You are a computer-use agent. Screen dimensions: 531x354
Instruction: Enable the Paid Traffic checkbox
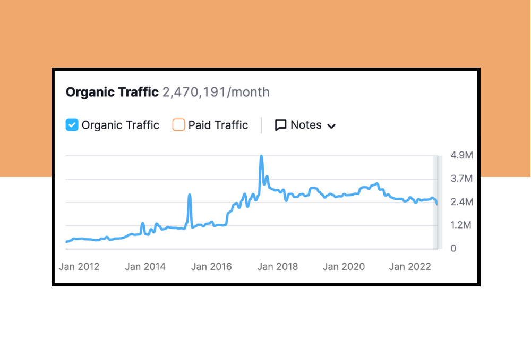click(x=179, y=125)
